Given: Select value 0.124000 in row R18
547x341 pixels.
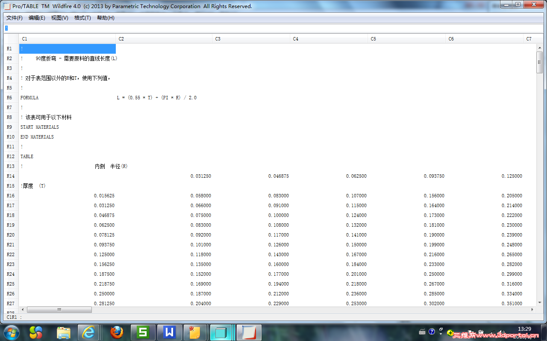Looking at the screenshot, I should [356, 215].
